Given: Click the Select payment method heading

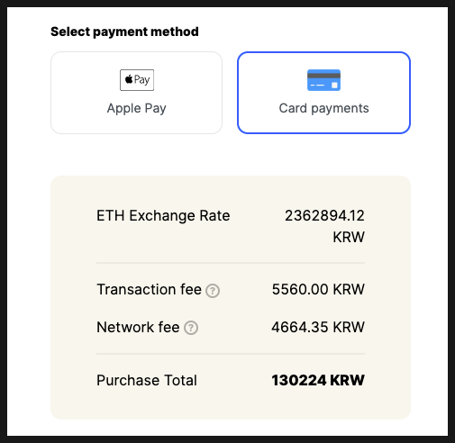Looking at the screenshot, I should point(124,32).
